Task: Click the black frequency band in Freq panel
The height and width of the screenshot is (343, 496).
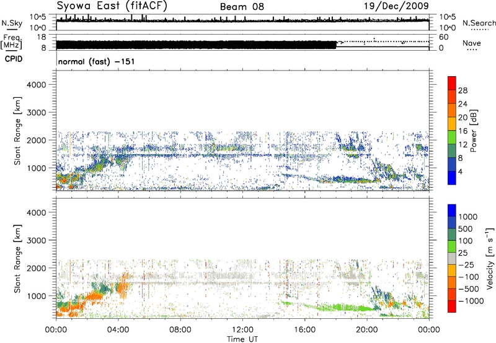Action: pyautogui.click(x=196, y=45)
